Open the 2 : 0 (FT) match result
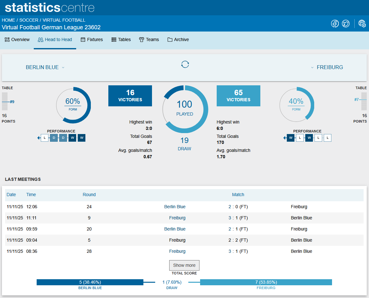 click(x=238, y=207)
